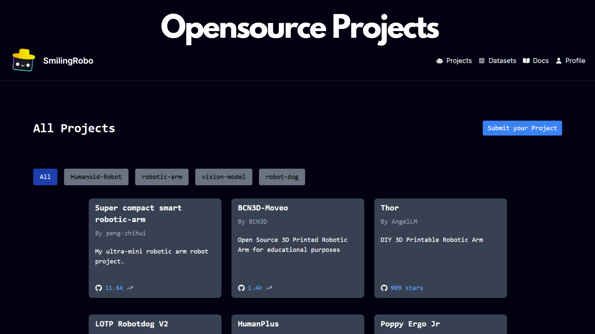Click the robot icon beside Projects

pyautogui.click(x=439, y=61)
